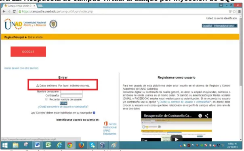The image size is (244, 151).
Task: Open Paint icon in taskbar
Action: tap(114, 145)
